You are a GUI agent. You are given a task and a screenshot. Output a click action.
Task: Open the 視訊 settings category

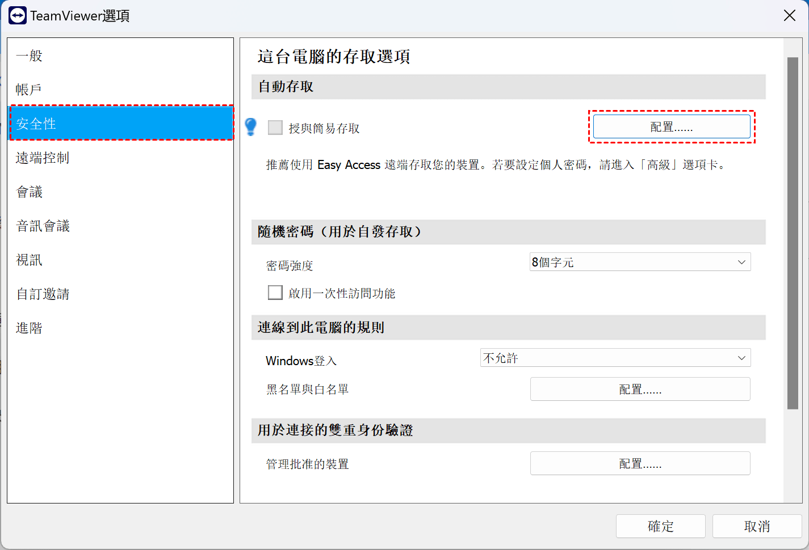120,260
